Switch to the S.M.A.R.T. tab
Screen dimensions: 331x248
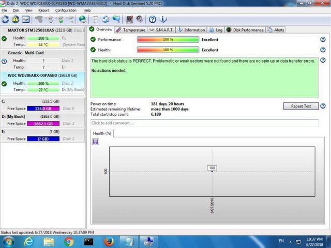[x=161, y=30]
